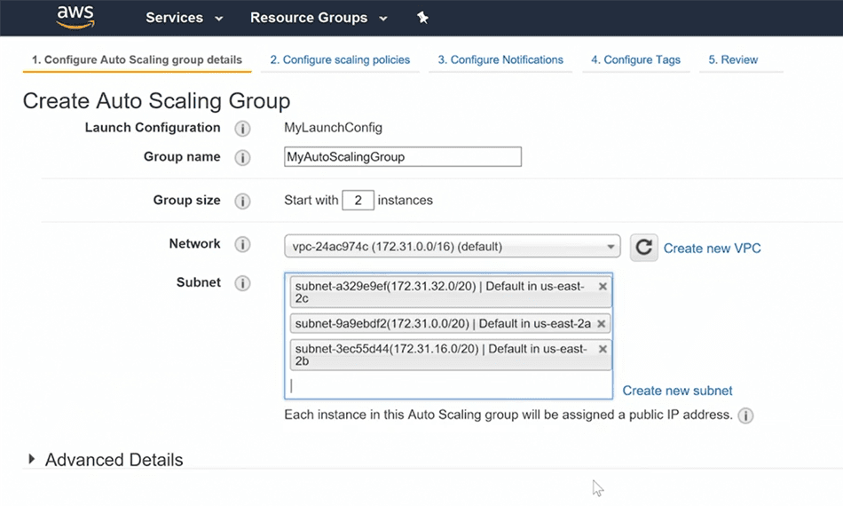Click the AWS logo home icon
Viewport: 843px width, 506px height.
point(75,17)
